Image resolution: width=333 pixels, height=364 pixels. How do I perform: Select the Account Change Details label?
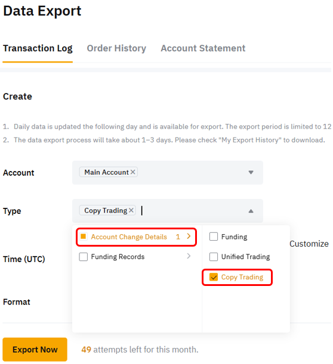(129, 237)
